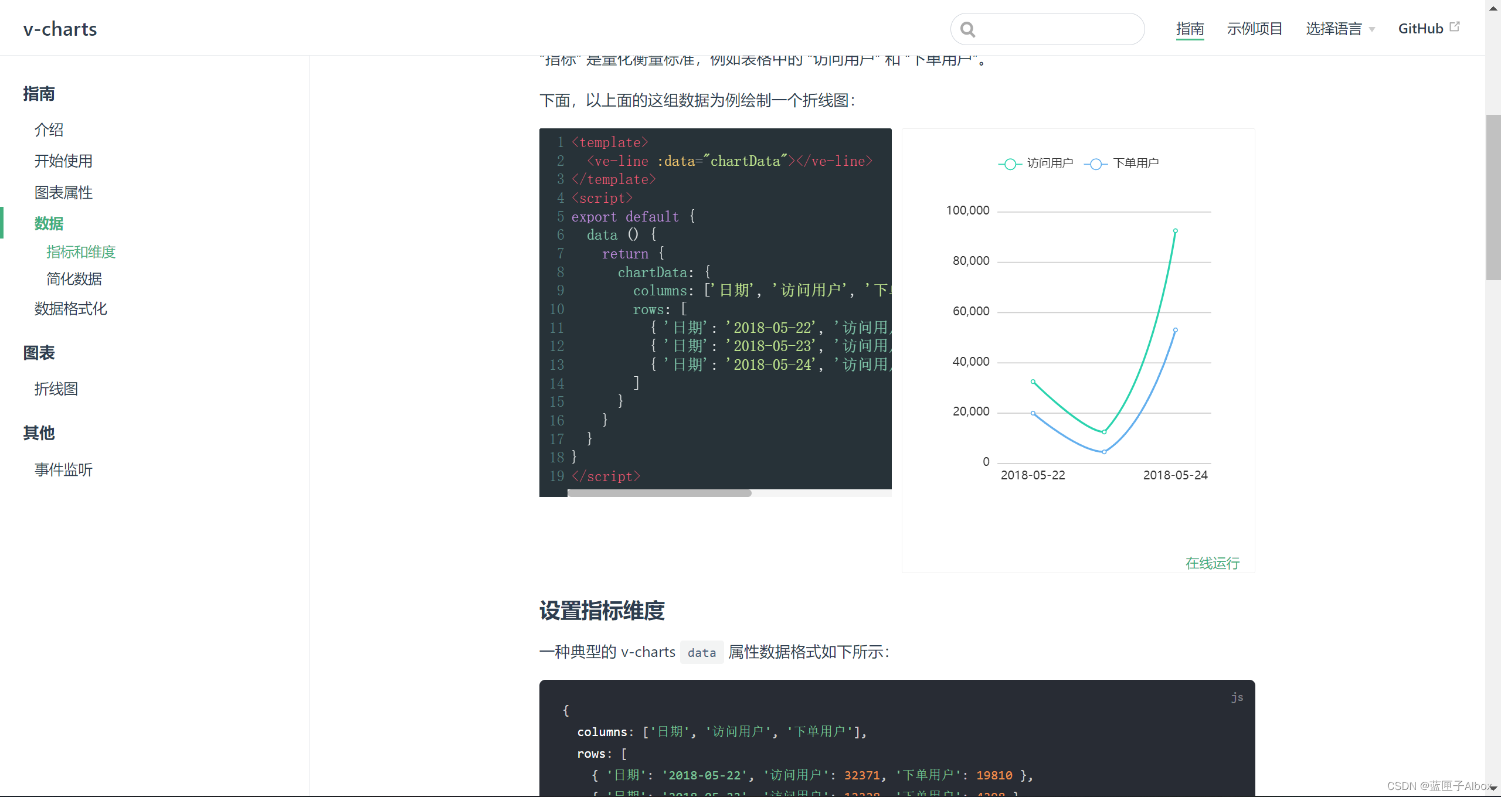Image resolution: width=1501 pixels, height=797 pixels.
Task: Select 折线图 in the sidebar
Action: (x=56, y=389)
